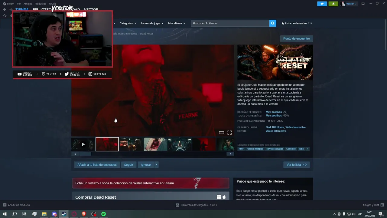The height and width of the screenshot is (218, 387).
Task: Open the Amigos menu
Action: click(x=28, y=4)
